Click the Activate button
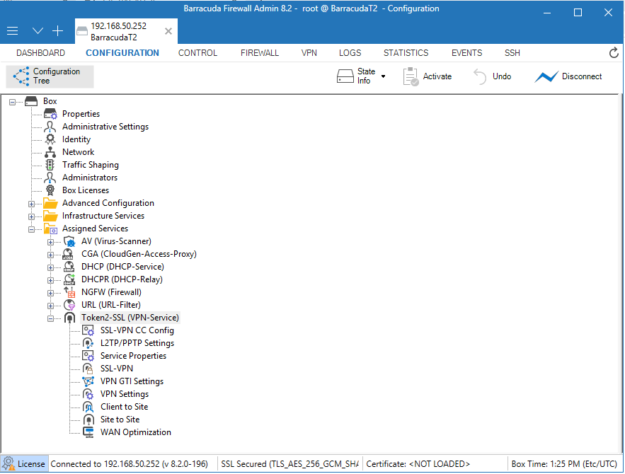Screen dimensions: 625x474 pos(428,76)
